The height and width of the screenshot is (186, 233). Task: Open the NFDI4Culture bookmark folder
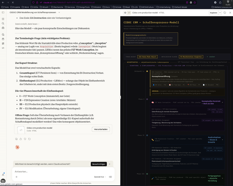pyautogui.click(x=146, y=7)
